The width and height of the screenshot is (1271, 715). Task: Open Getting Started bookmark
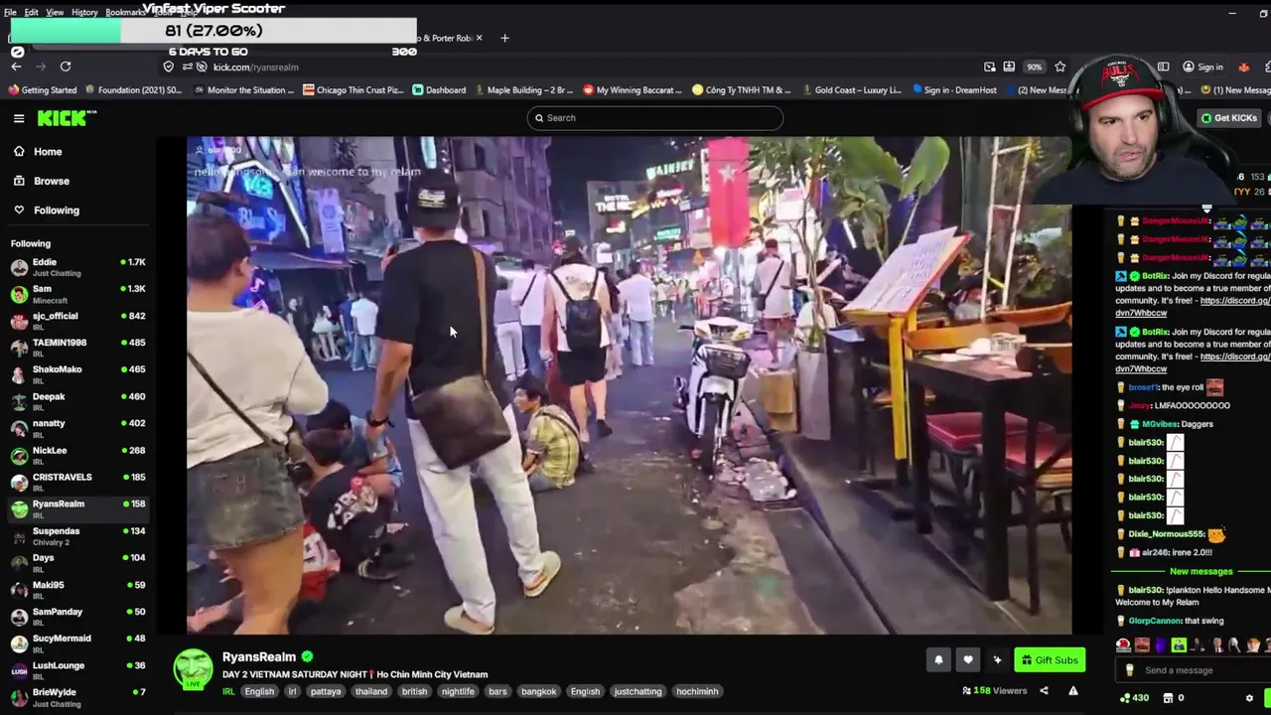click(42, 89)
